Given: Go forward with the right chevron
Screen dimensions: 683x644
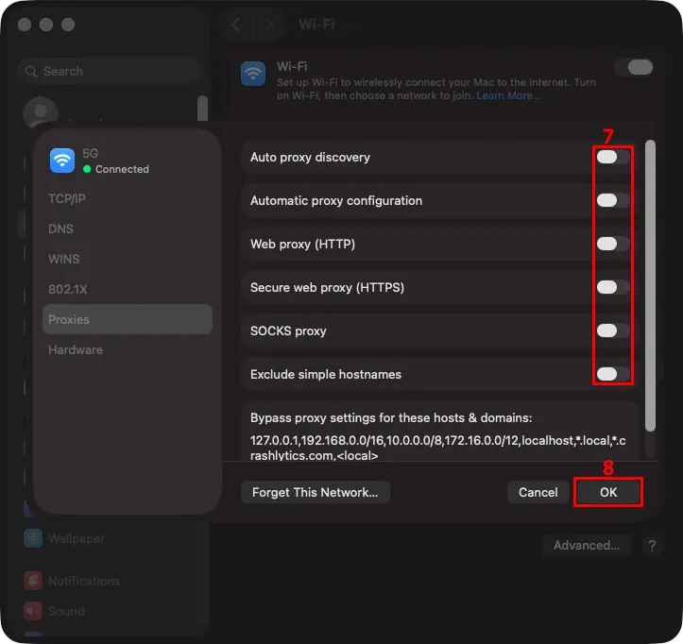Looking at the screenshot, I should [268, 25].
